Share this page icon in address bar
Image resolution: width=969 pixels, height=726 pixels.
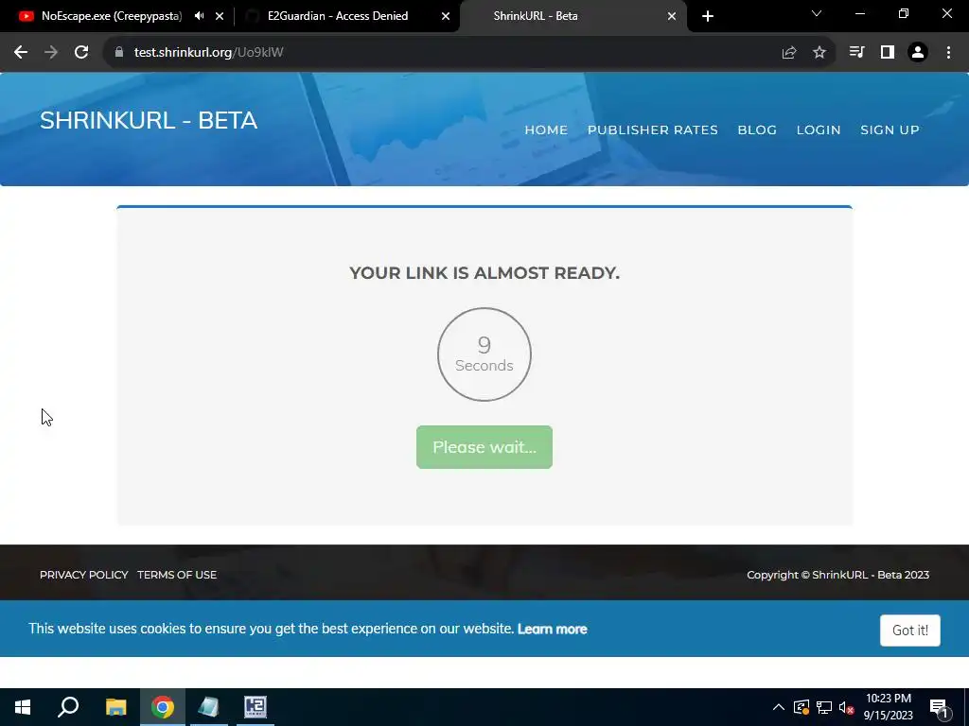point(789,53)
